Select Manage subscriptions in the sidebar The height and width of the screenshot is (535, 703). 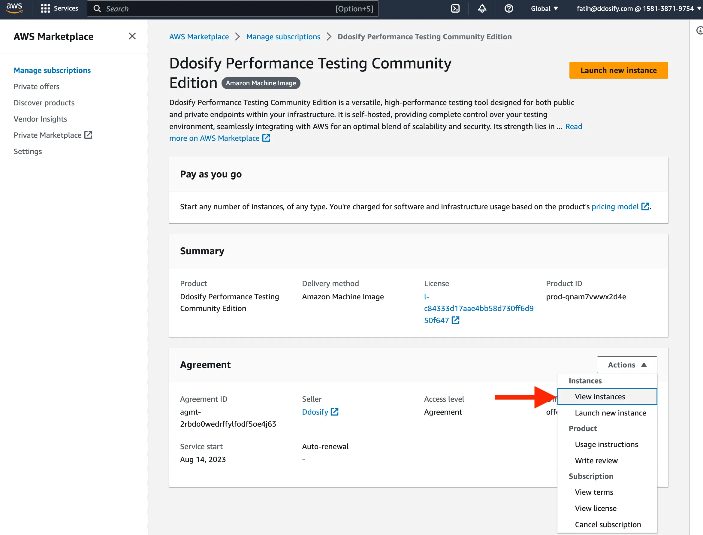coord(52,70)
